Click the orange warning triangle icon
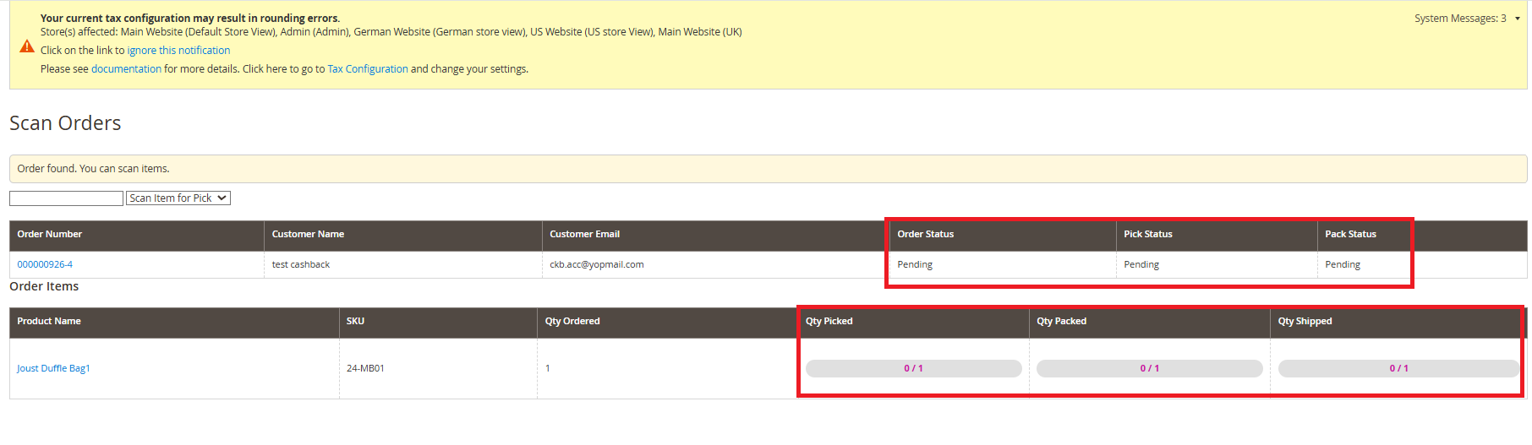 coord(27,46)
